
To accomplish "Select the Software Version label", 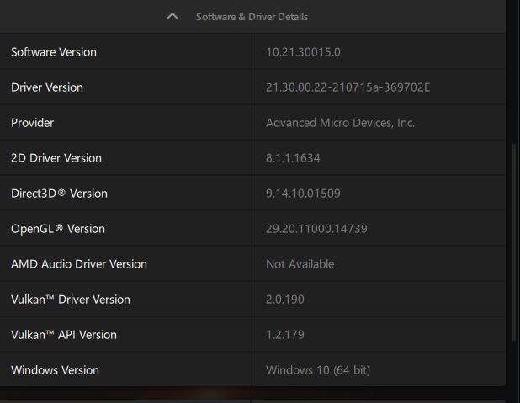I will 54,52.
